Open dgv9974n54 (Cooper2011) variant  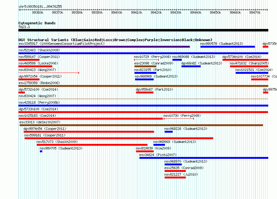45,129
